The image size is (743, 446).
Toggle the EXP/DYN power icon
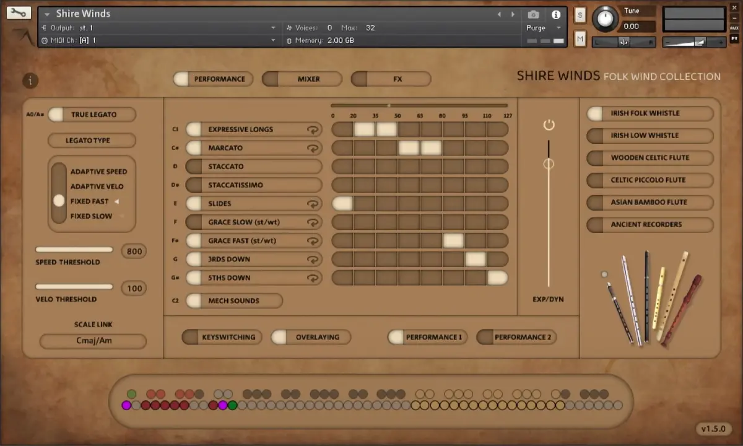tap(549, 125)
